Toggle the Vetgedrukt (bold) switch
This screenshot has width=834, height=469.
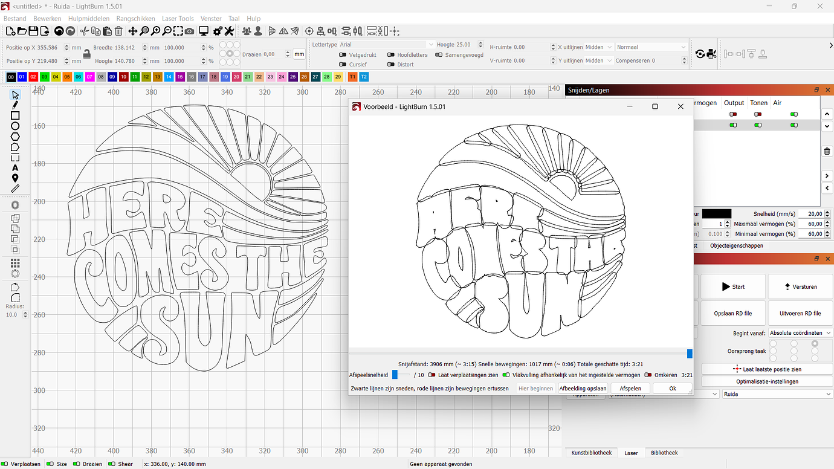pyautogui.click(x=343, y=55)
